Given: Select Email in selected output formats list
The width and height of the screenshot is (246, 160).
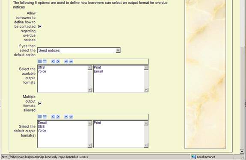Looking at the screenshot, I should coord(98,71).
